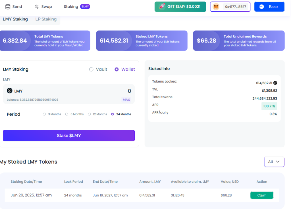
Task: Click the token icon beside Tokens Locked
Action: click(275, 83)
